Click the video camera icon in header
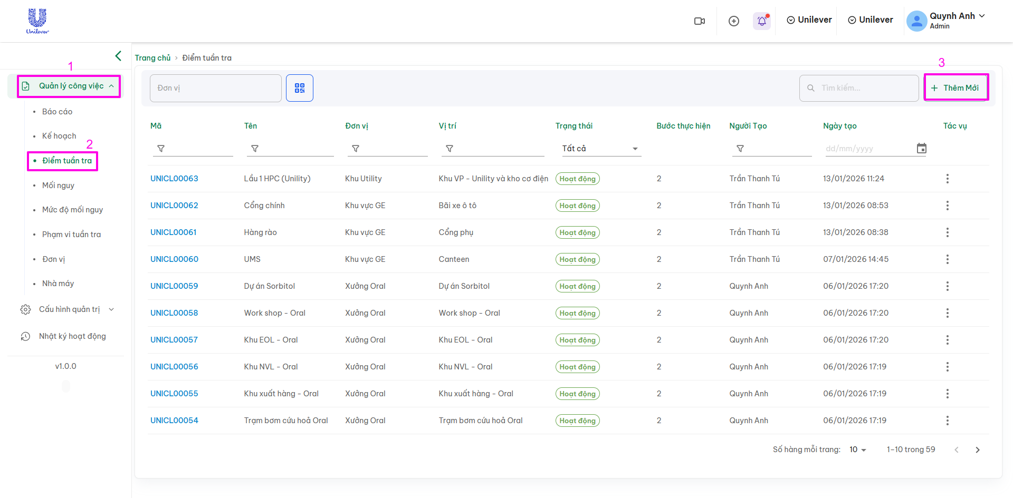1013x498 pixels. click(700, 21)
